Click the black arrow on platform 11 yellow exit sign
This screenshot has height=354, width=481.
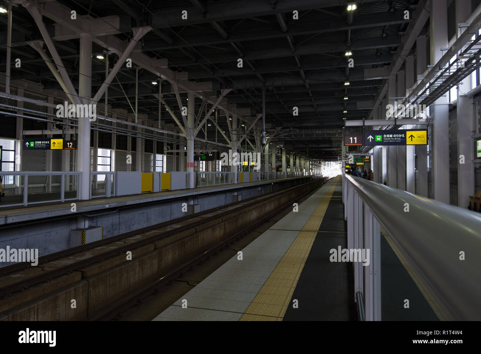coord(411,138)
